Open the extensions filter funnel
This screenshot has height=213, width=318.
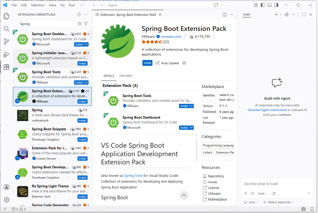86,24
